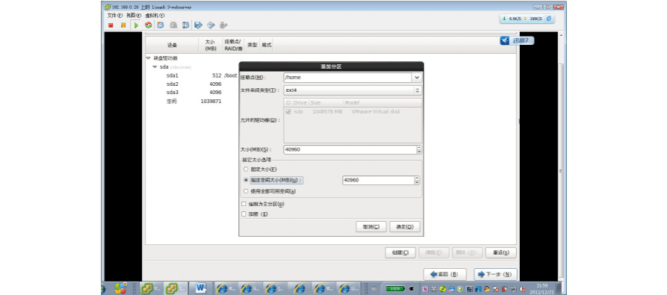Select the 指定空间大小(MB) radio button

[246, 180]
